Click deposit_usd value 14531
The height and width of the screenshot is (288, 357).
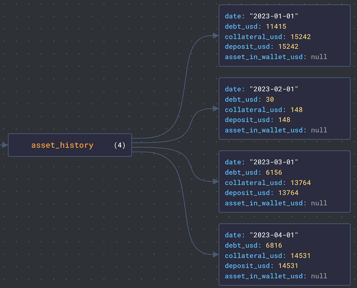[x=288, y=266]
